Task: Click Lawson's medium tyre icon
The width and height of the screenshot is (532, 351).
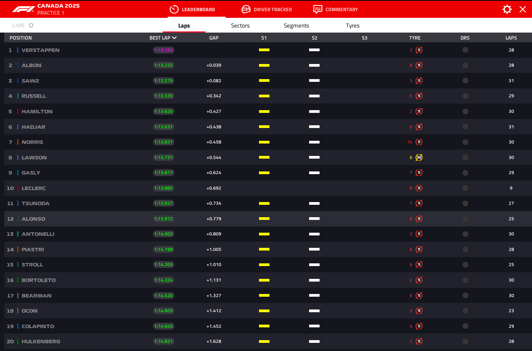Action: pos(419,157)
